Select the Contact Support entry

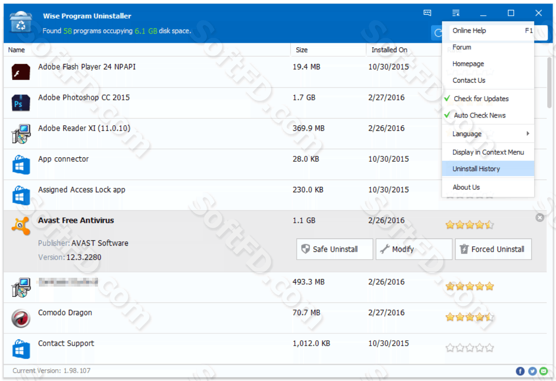pyautogui.click(x=275, y=349)
